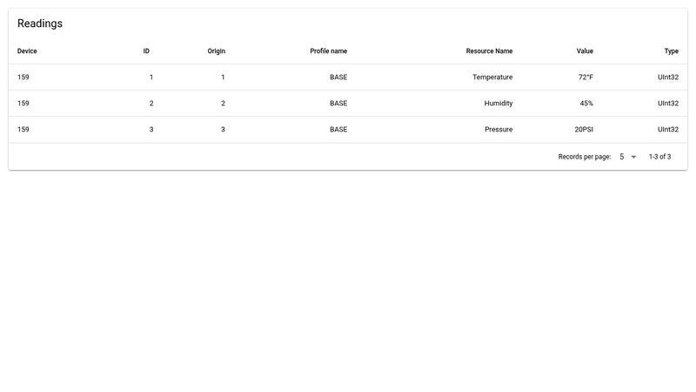Screen dimensions: 696x392
Task: Click the Origin column header
Action: click(216, 51)
